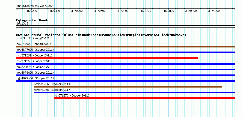The image size is (243, 117).
Task: Open variant nsv827526 (Park2010) label
Action: (33, 67)
